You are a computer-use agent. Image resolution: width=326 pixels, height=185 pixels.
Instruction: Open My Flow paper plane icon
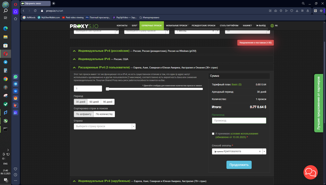coord(286,11)
